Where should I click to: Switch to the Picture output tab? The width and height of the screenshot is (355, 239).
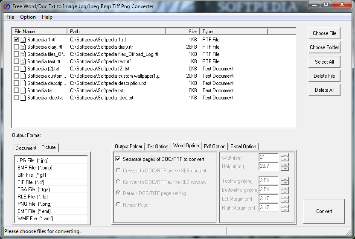(49, 147)
